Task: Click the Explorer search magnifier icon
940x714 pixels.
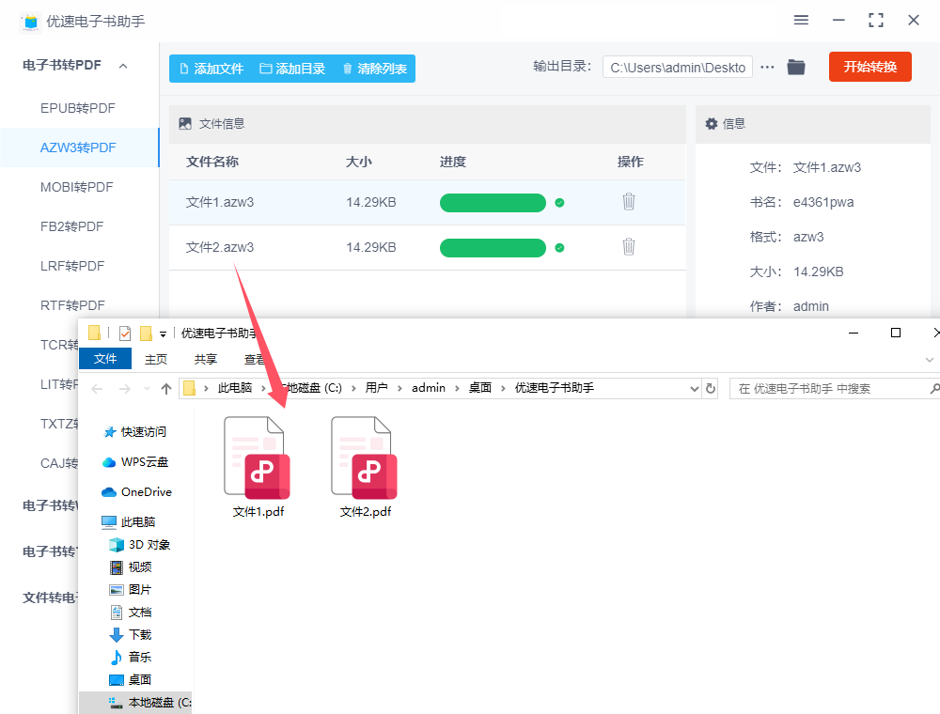Action: click(x=934, y=389)
